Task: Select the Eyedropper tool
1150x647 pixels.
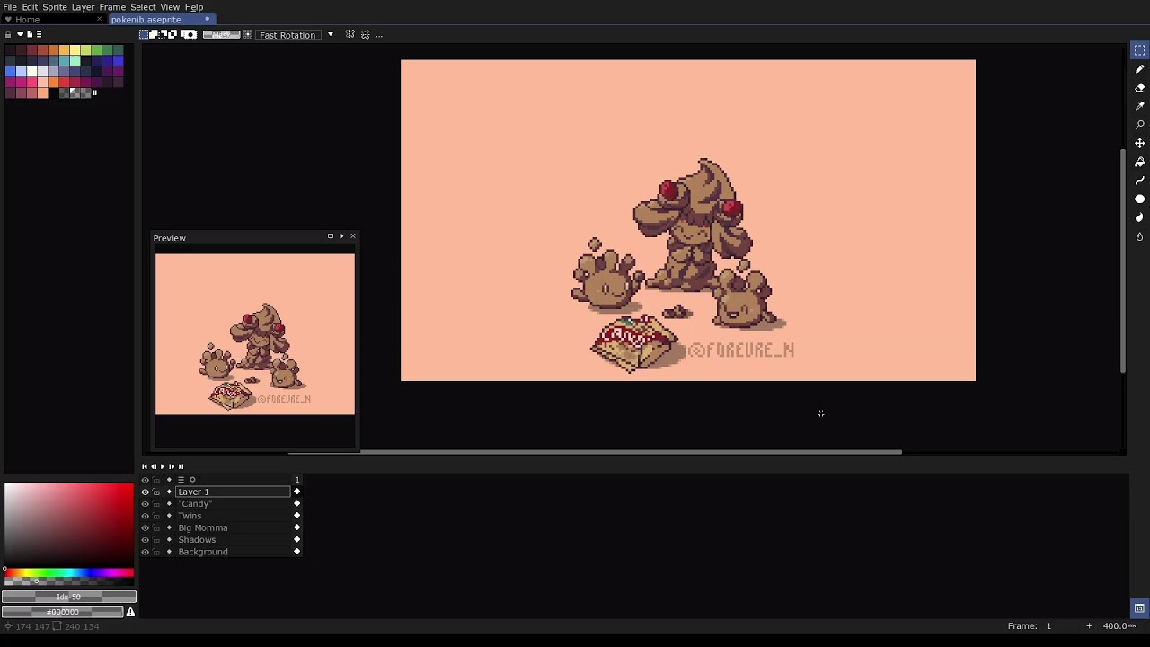Action: tap(1139, 106)
